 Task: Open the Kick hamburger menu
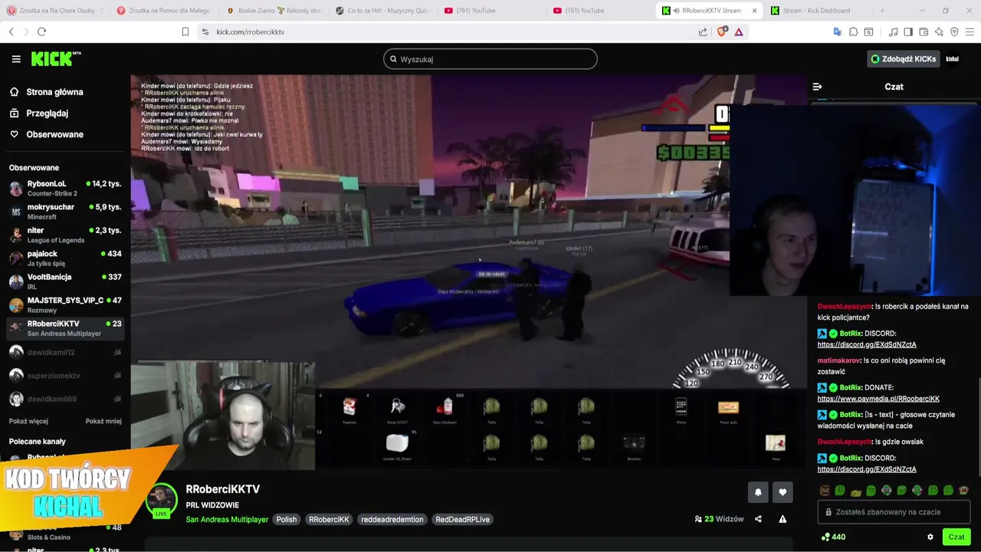tap(16, 59)
